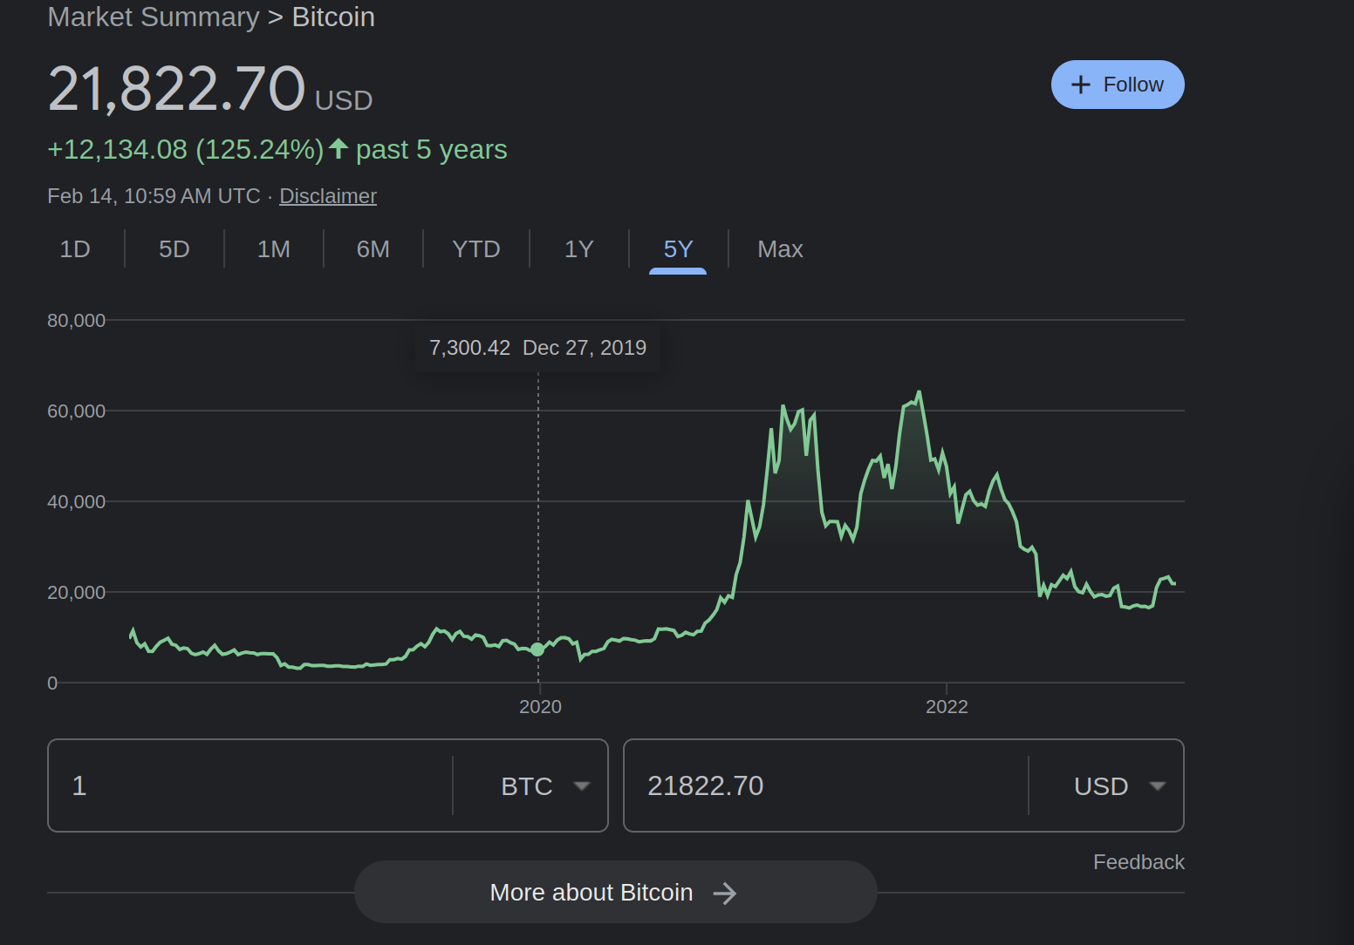Choose the 6M time range
Image resolution: width=1354 pixels, height=945 pixels.
pos(373,249)
